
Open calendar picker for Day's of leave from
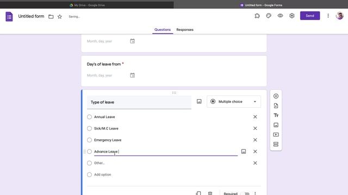(x=132, y=75)
